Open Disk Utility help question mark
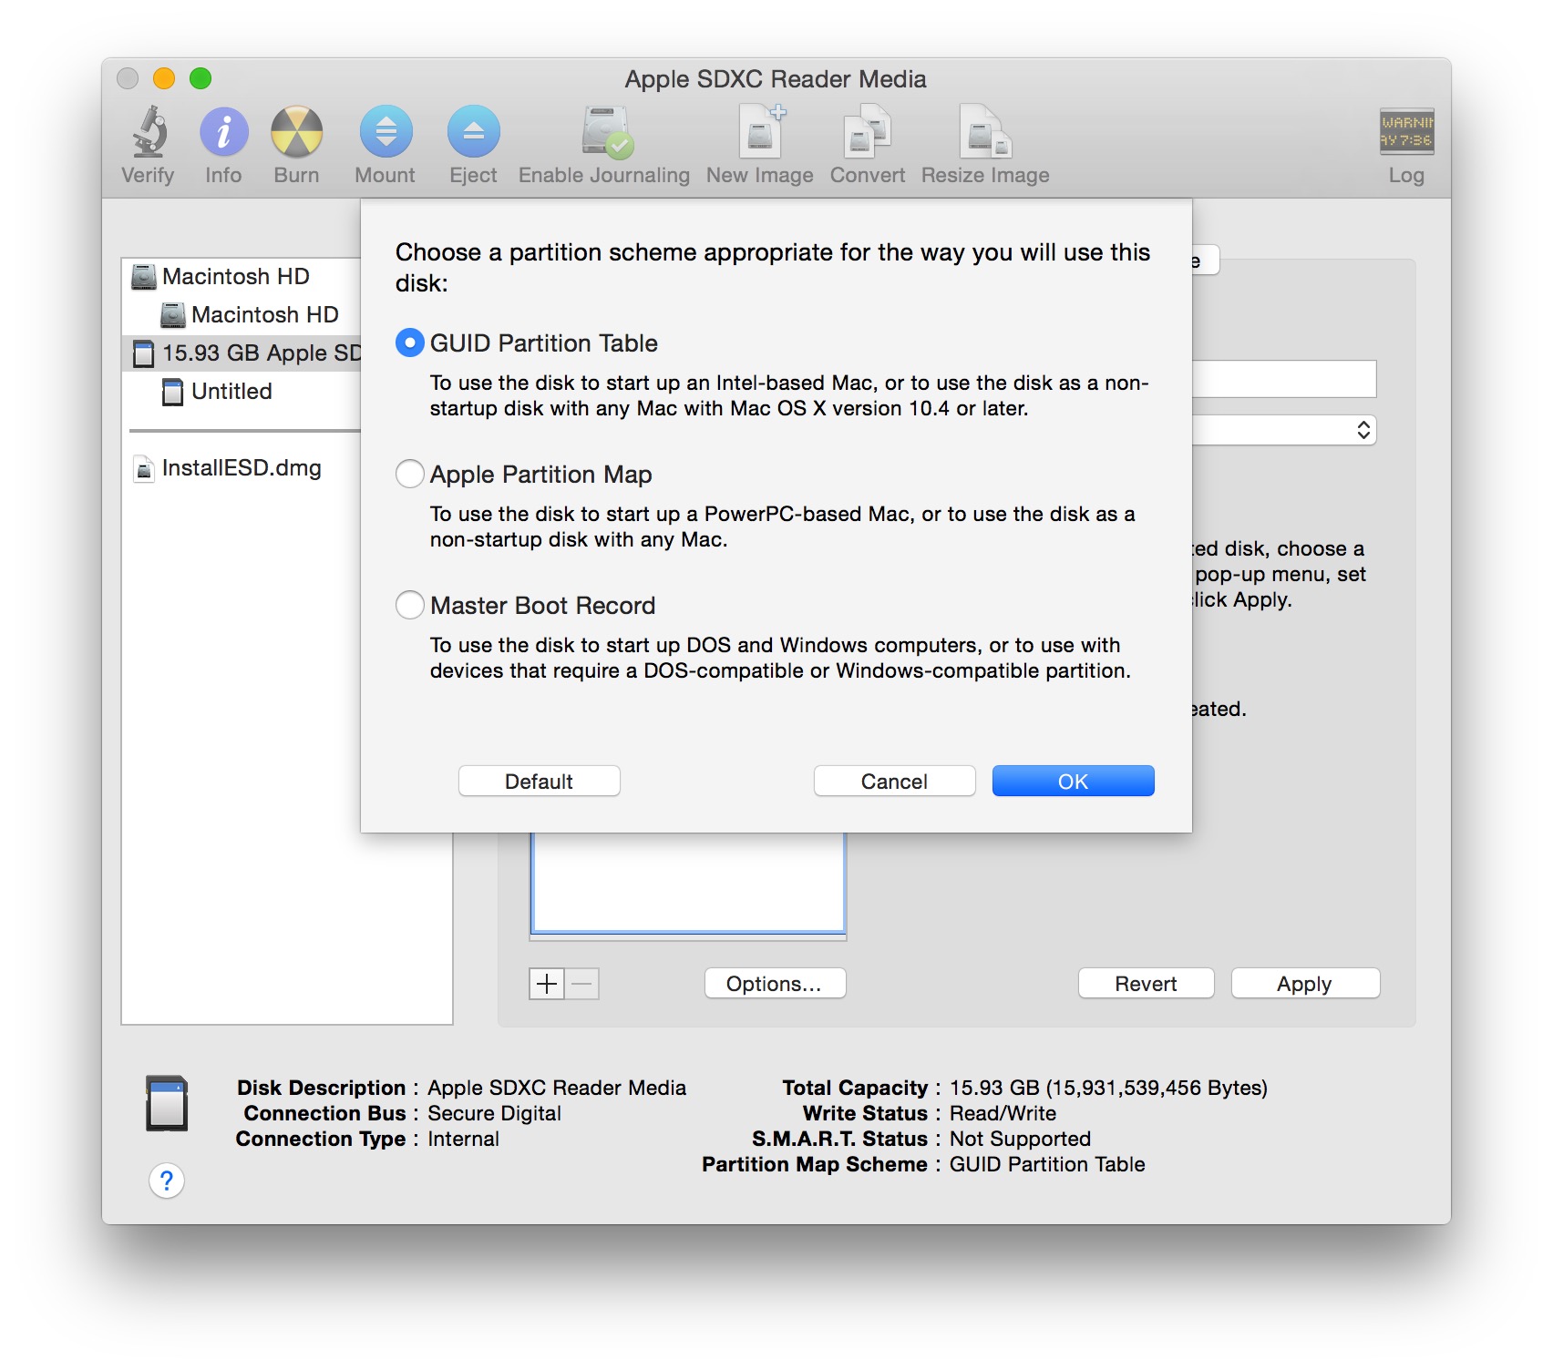This screenshot has width=1553, height=1370. click(167, 1181)
